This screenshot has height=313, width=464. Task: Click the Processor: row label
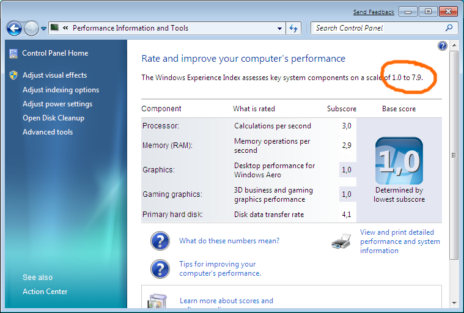pyautogui.click(x=161, y=126)
